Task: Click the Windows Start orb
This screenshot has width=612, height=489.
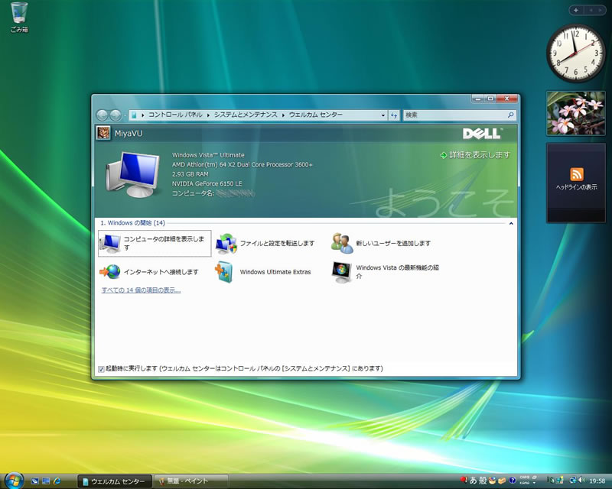Action: click(x=13, y=481)
